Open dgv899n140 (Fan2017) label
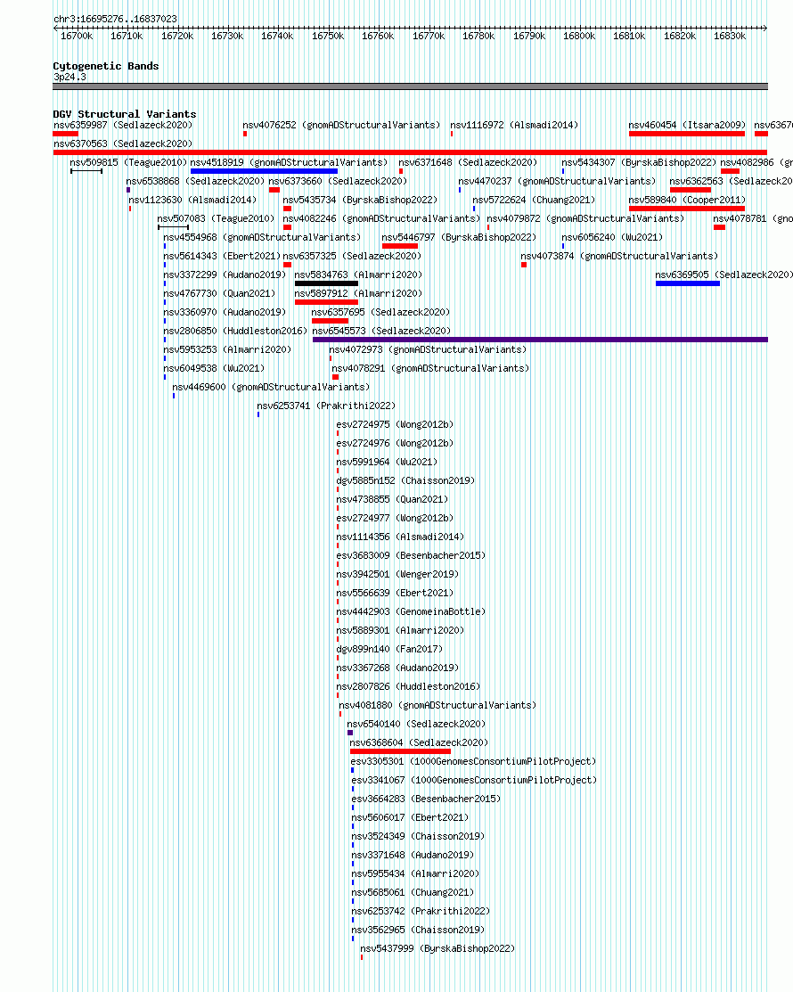This screenshot has width=793, height=992. coord(389,649)
